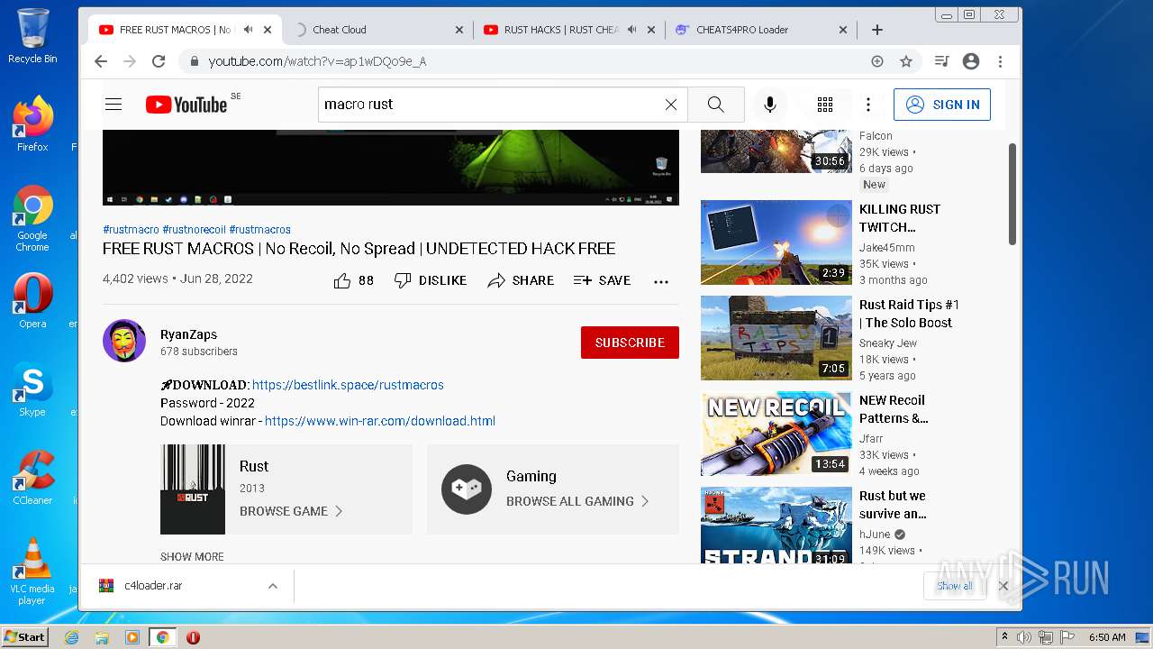Save the video to a playlist
Image resolution: width=1153 pixels, height=649 pixels.
[602, 280]
